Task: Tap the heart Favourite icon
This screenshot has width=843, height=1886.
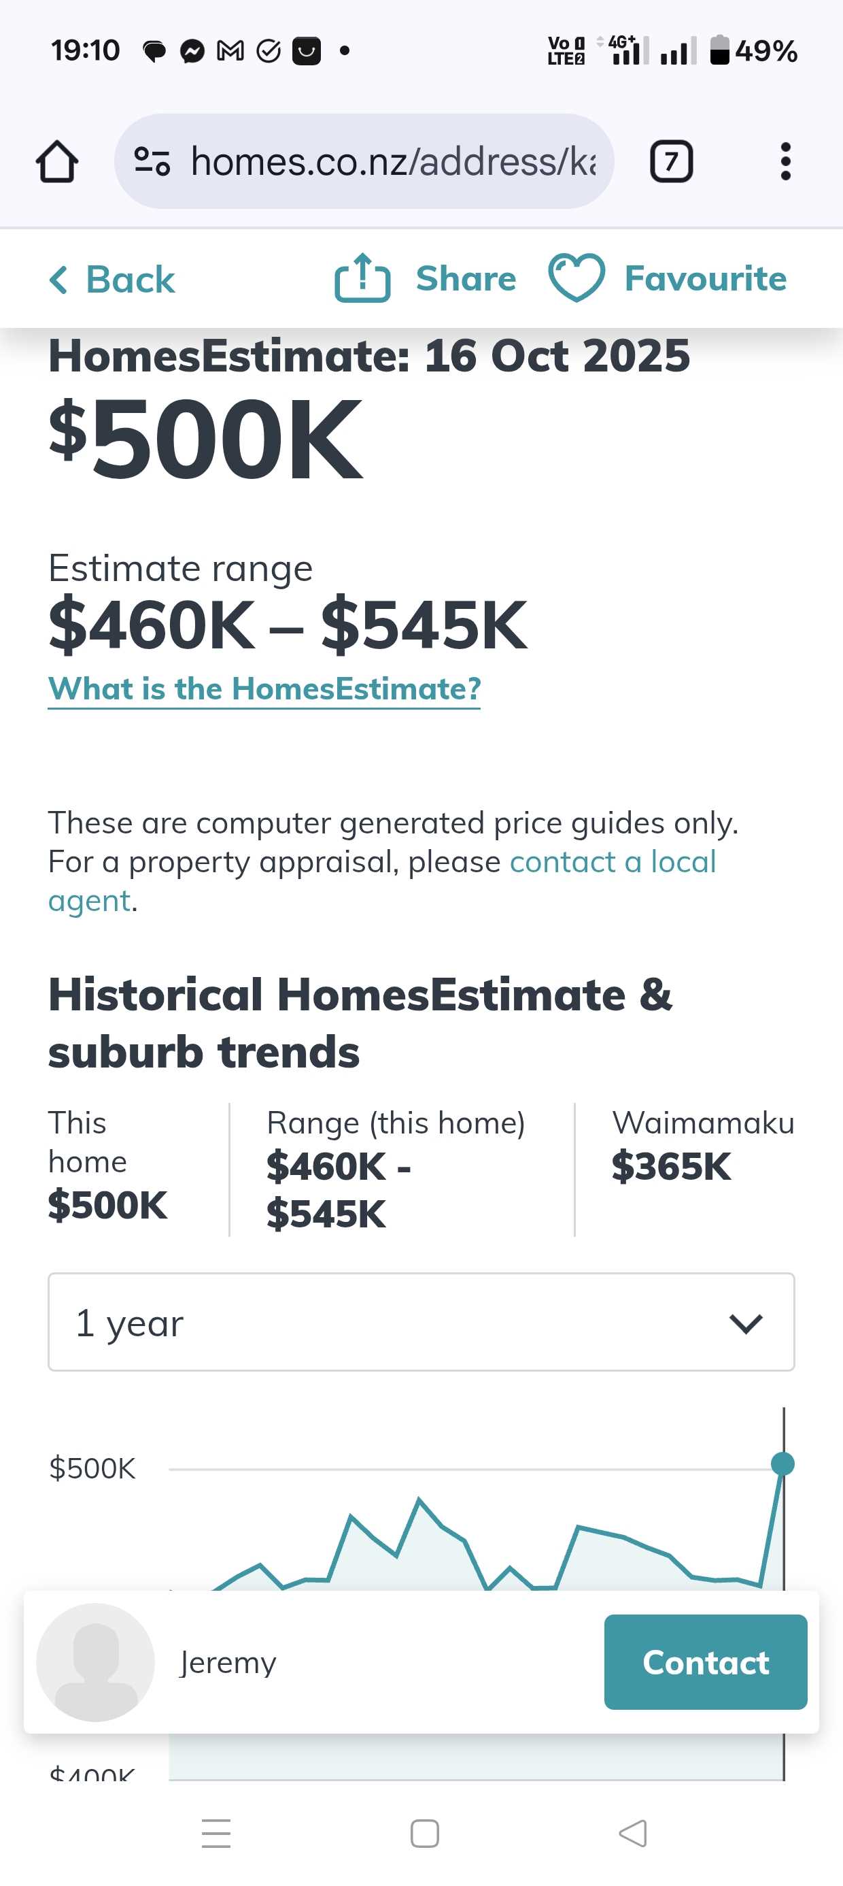Action: (576, 278)
